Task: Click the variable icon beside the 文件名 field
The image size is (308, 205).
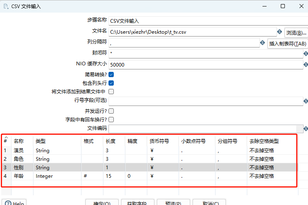Action: point(280,32)
